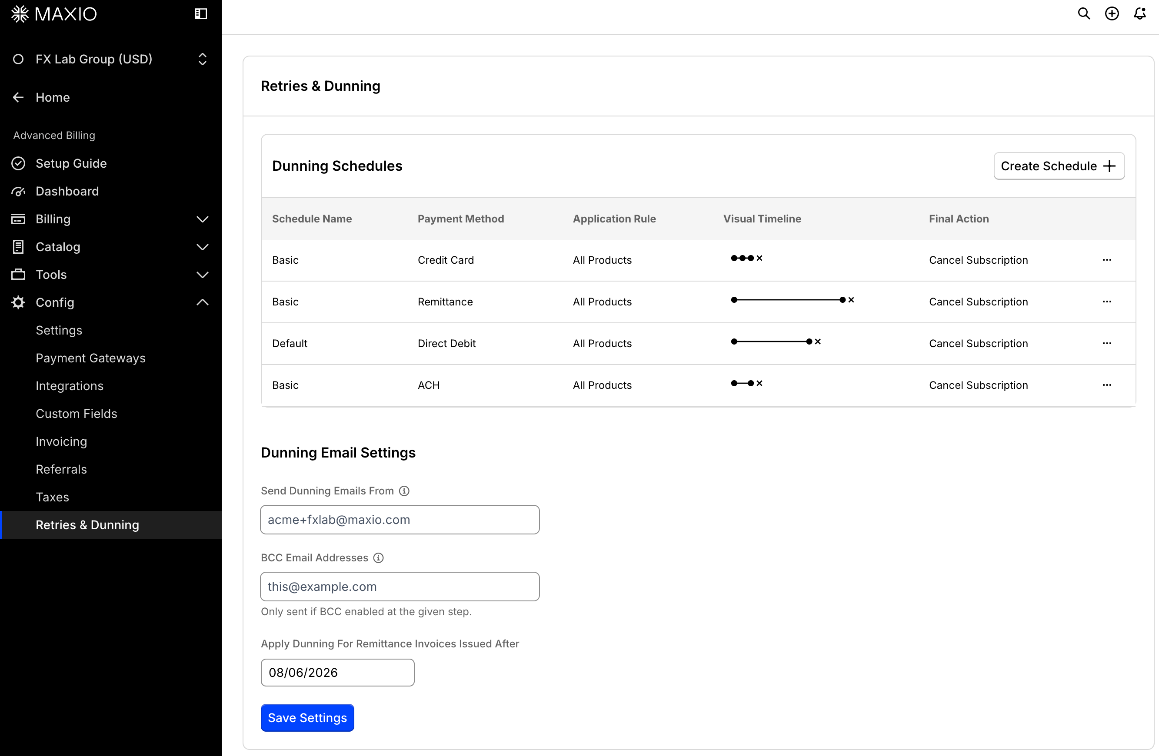
Task: Click the Schedule Name column header
Action: [312, 219]
